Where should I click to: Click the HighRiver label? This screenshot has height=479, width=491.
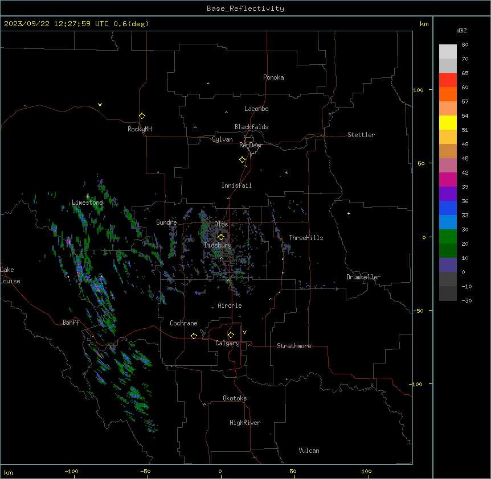245,423
